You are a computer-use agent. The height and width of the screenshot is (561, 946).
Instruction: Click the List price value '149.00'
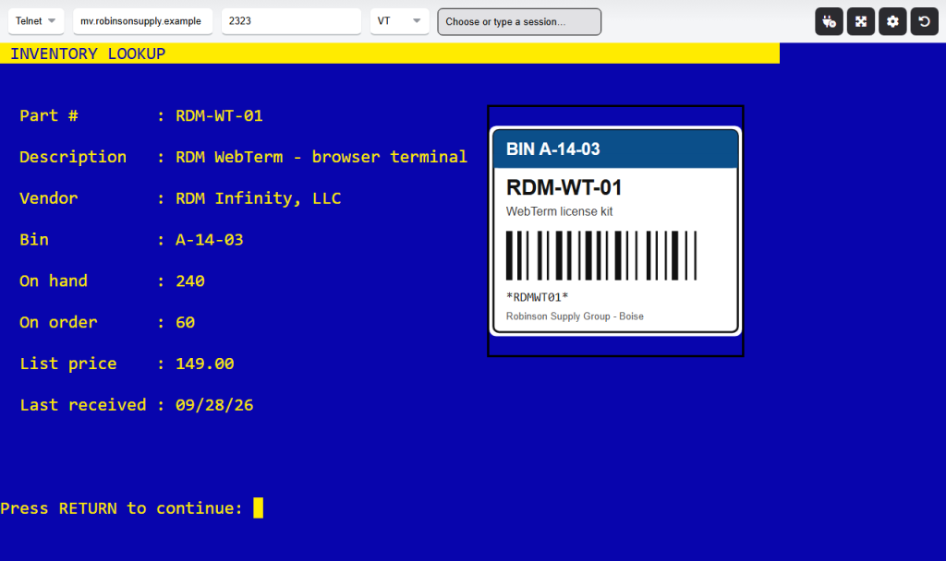pyautogui.click(x=204, y=364)
